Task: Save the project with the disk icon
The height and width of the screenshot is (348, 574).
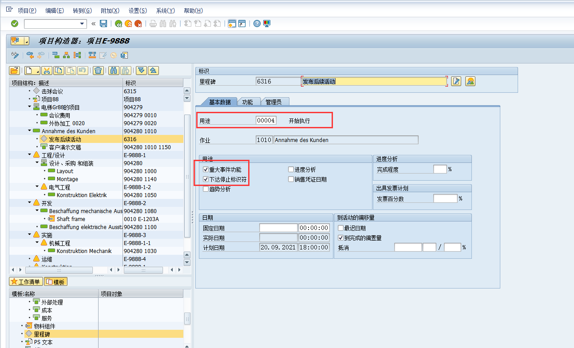Action: [x=103, y=23]
